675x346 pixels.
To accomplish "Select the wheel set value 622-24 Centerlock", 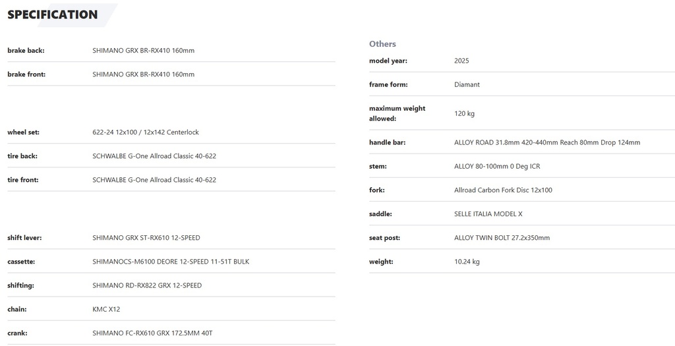I will [x=146, y=132].
